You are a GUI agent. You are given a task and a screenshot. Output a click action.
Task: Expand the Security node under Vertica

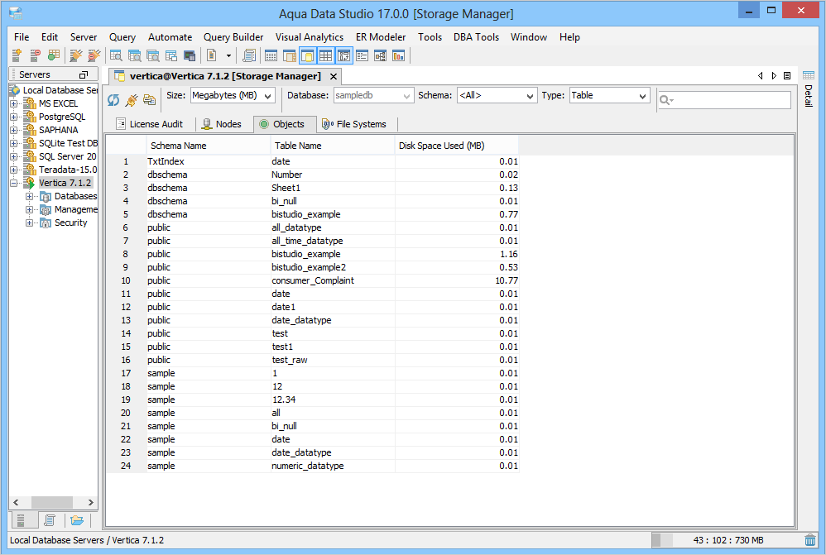pyautogui.click(x=29, y=222)
